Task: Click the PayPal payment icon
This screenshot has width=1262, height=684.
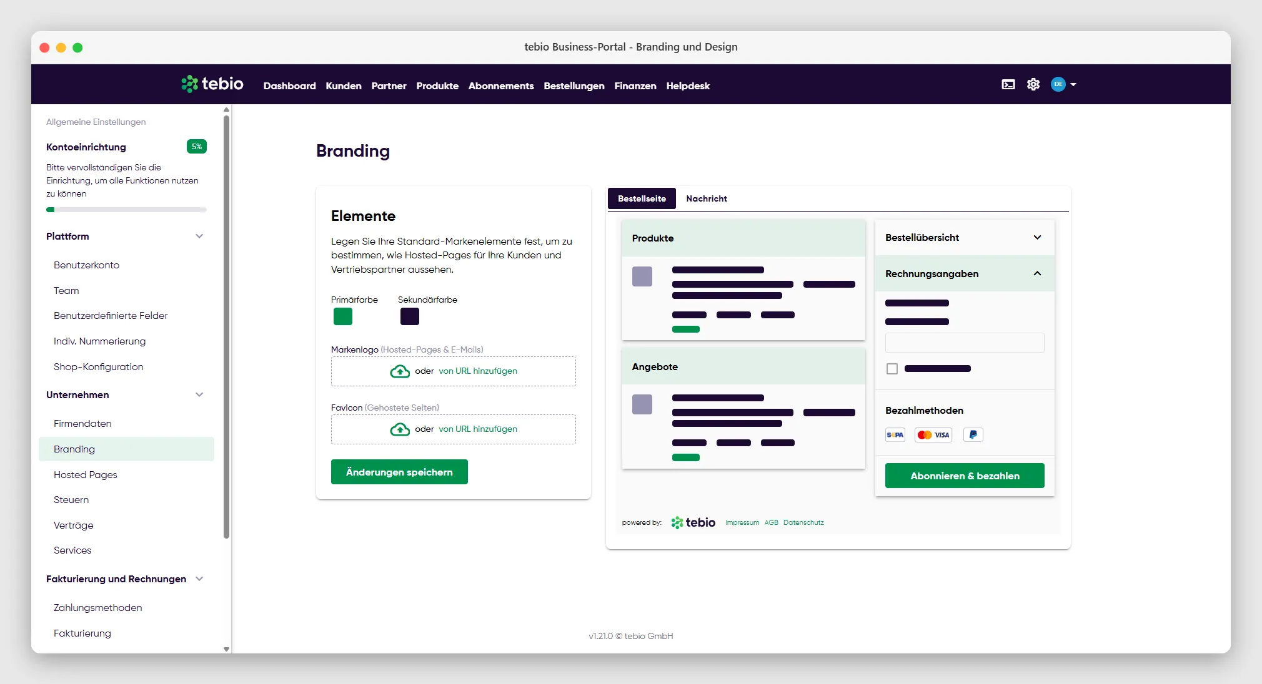Action: pyautogui.click(x=973, y=435)
